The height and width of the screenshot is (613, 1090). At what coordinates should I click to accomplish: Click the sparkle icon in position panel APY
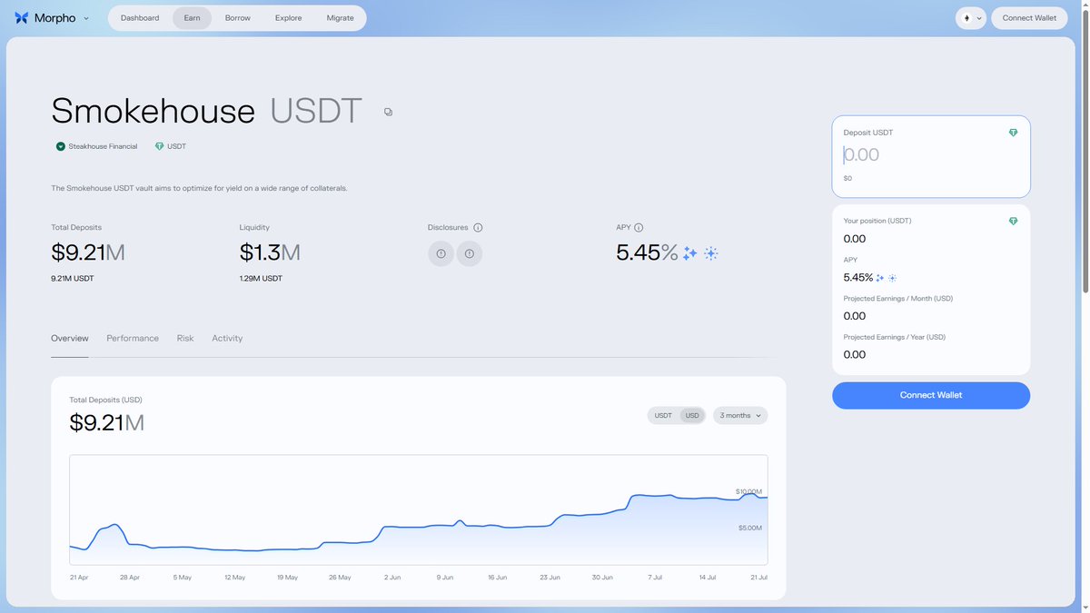point(880,278)
